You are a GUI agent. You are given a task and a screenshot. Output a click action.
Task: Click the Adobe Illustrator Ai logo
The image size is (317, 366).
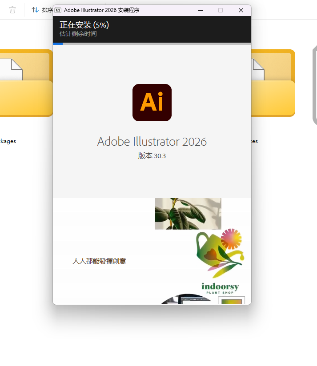(x=152, y=103)
